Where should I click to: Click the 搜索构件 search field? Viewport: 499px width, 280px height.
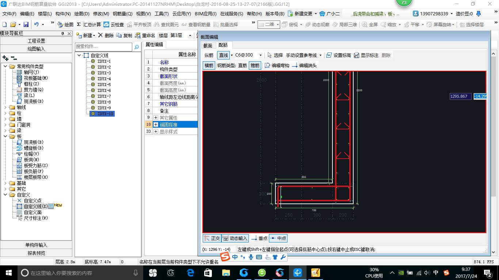point(104,47)
